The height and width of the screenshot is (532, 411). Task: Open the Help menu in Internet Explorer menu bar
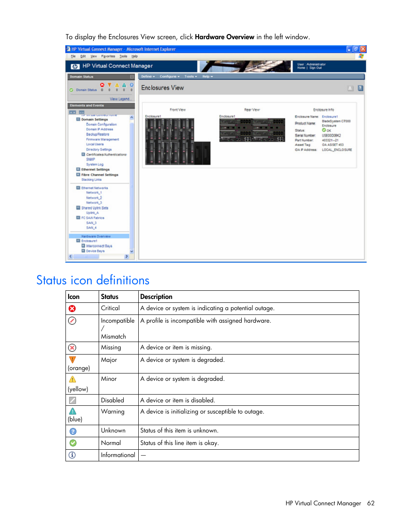point(134,56)
